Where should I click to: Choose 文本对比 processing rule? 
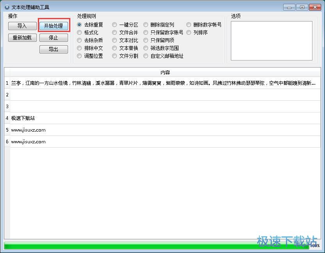pos(125,40)
